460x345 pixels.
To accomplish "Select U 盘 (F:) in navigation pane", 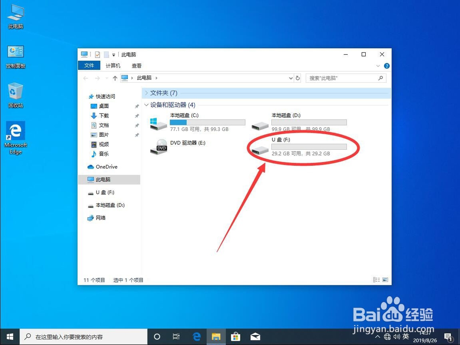I will point(101,192).
